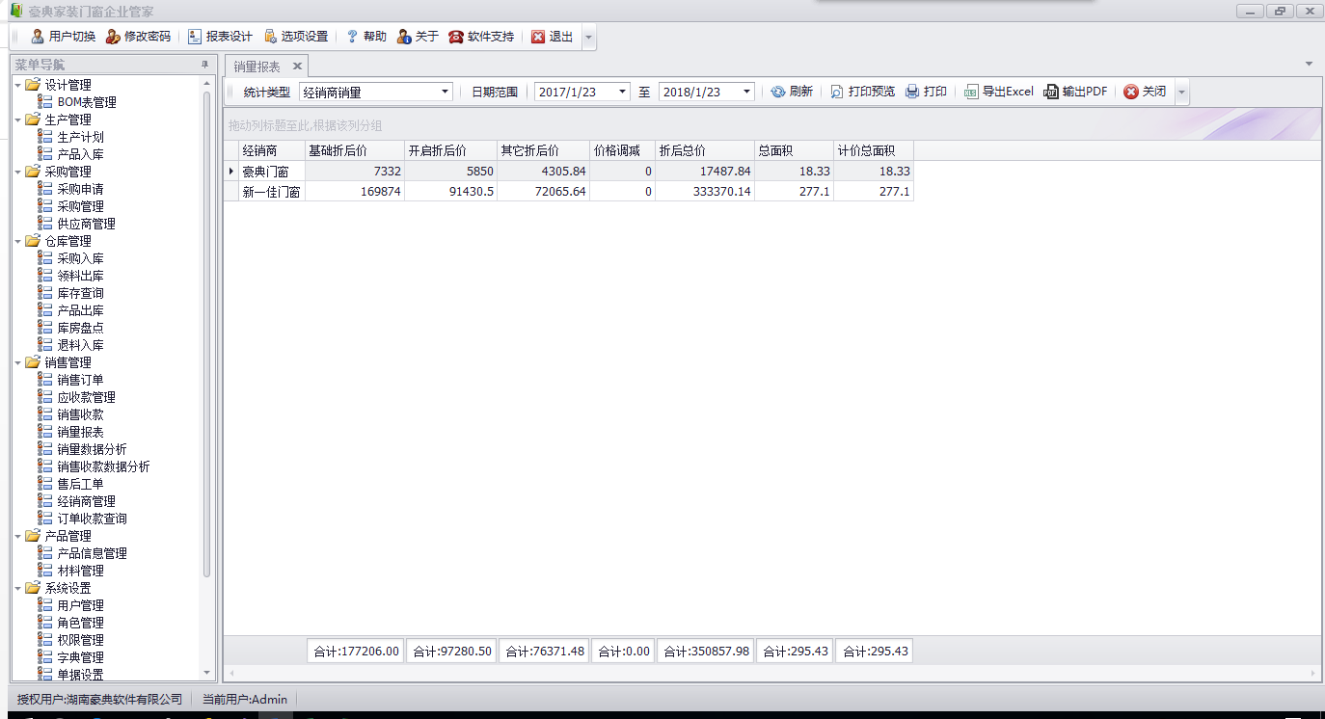Collapse the 销售管理 tree node
Viewport: 1325px width, 719px height.
click(18, 362)
